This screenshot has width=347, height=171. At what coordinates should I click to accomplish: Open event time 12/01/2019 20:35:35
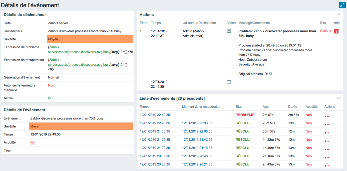click(155, 156)
